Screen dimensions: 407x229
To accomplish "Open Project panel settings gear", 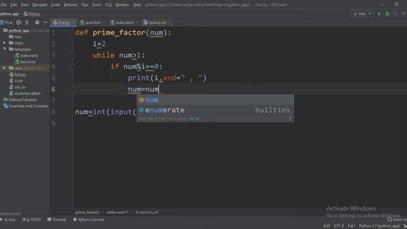I will pos(37,23).
